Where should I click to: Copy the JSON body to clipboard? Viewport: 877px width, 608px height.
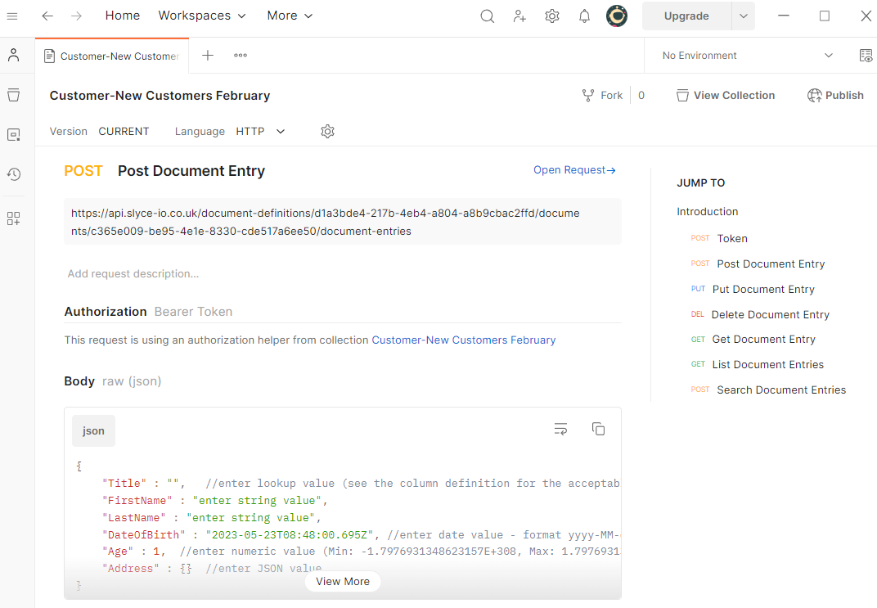point(599,429)
